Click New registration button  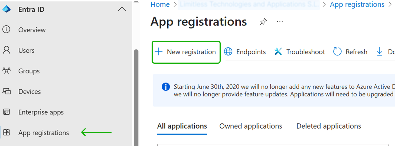(x=186, y=52)
